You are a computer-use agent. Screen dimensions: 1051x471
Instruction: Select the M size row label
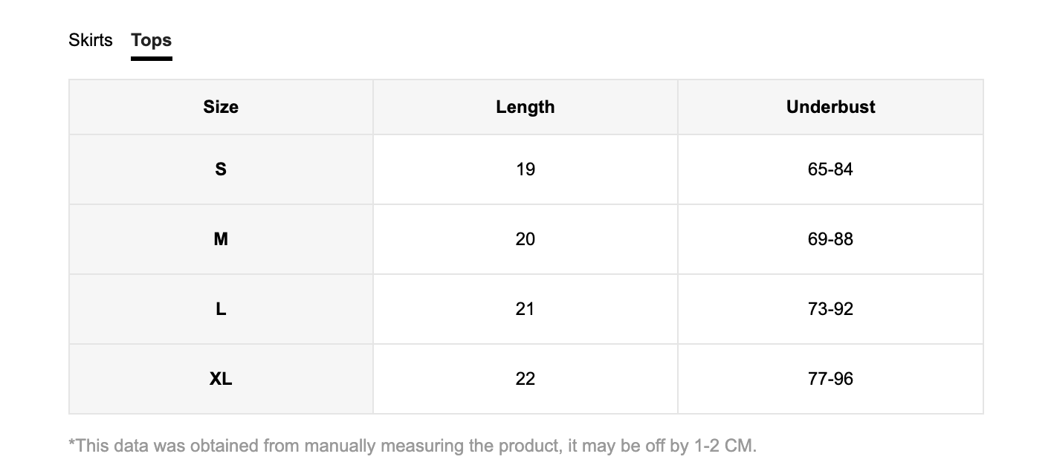[x=221, y=239]
